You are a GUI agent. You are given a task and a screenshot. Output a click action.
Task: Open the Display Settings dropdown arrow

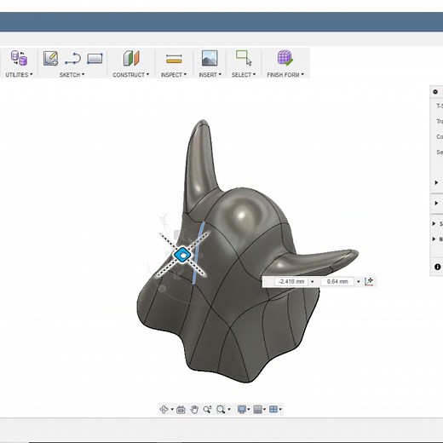(249, 409)
